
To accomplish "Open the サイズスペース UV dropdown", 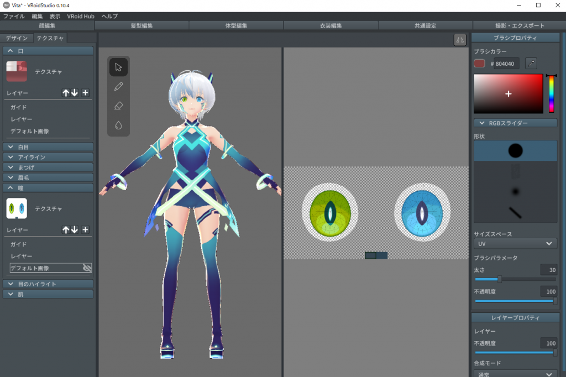I will [515, 244].
